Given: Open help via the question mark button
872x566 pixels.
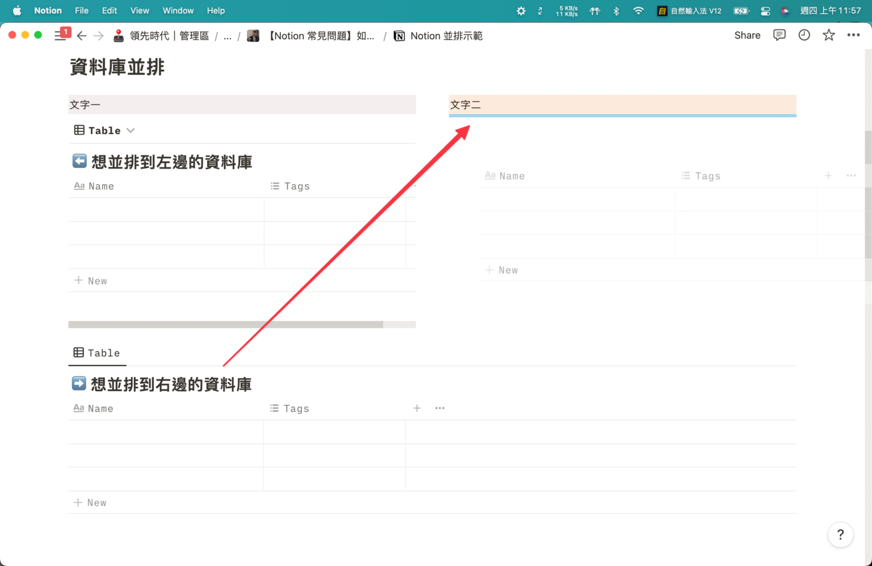Looking at the screenshot, I should (x=840, y=534).
